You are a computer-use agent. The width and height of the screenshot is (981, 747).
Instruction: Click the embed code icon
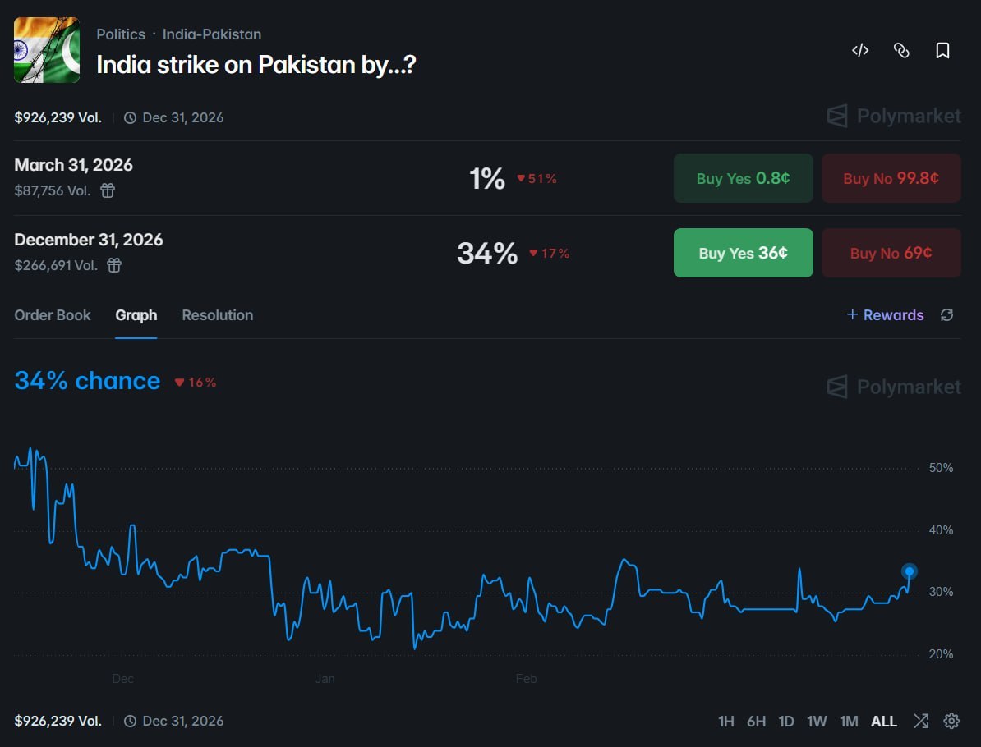pos(860,51)
